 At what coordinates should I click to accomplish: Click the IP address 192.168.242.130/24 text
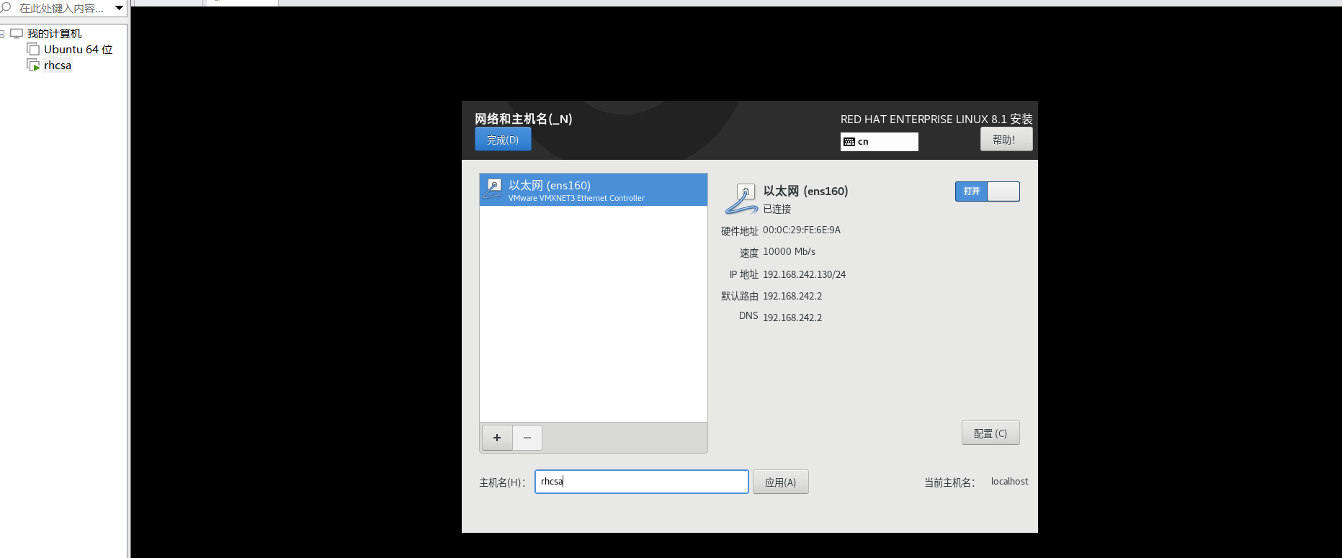click(805, 275)
